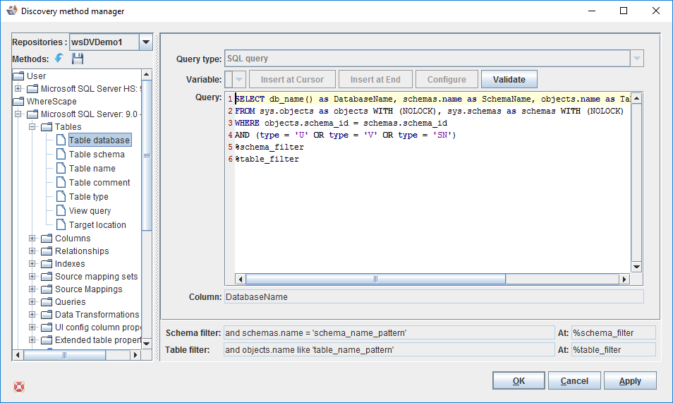Click the refresh methods arrow icon
Screen dimensions: 673x403
click(59, 59)
